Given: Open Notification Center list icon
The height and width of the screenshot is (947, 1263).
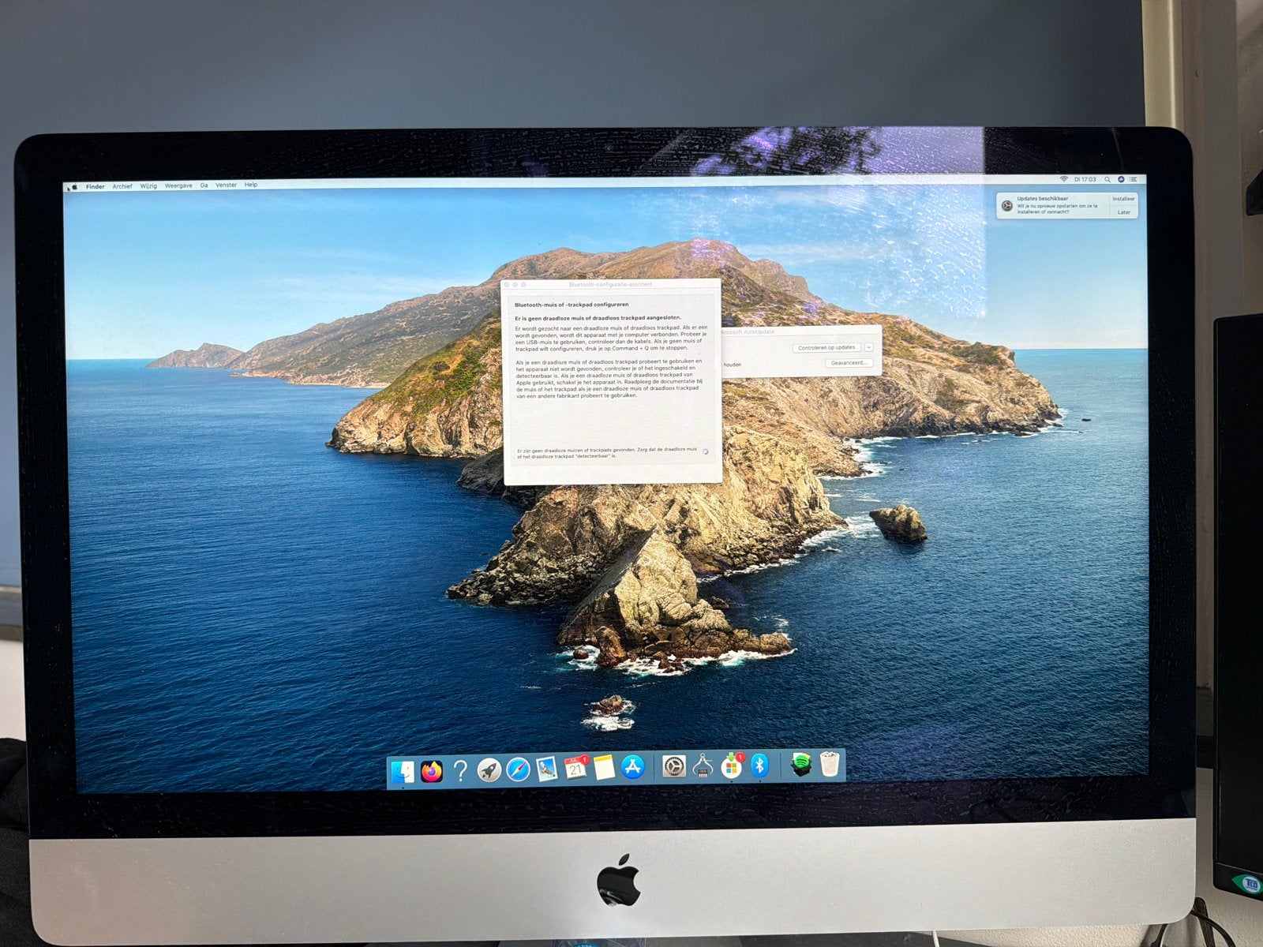Looking at the screenshot, I should pyautogui.click(x=1134, y=179).
